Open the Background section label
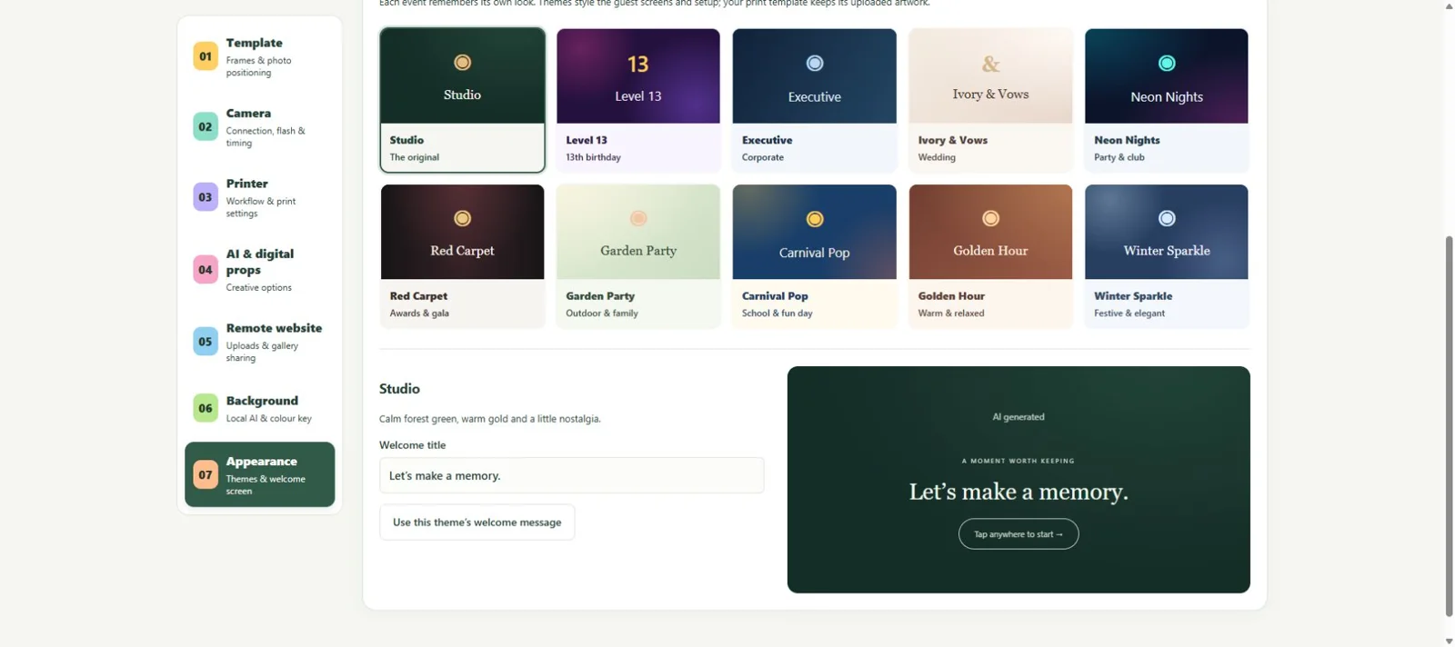This screenshot has width=1455, height=647. 262,401
